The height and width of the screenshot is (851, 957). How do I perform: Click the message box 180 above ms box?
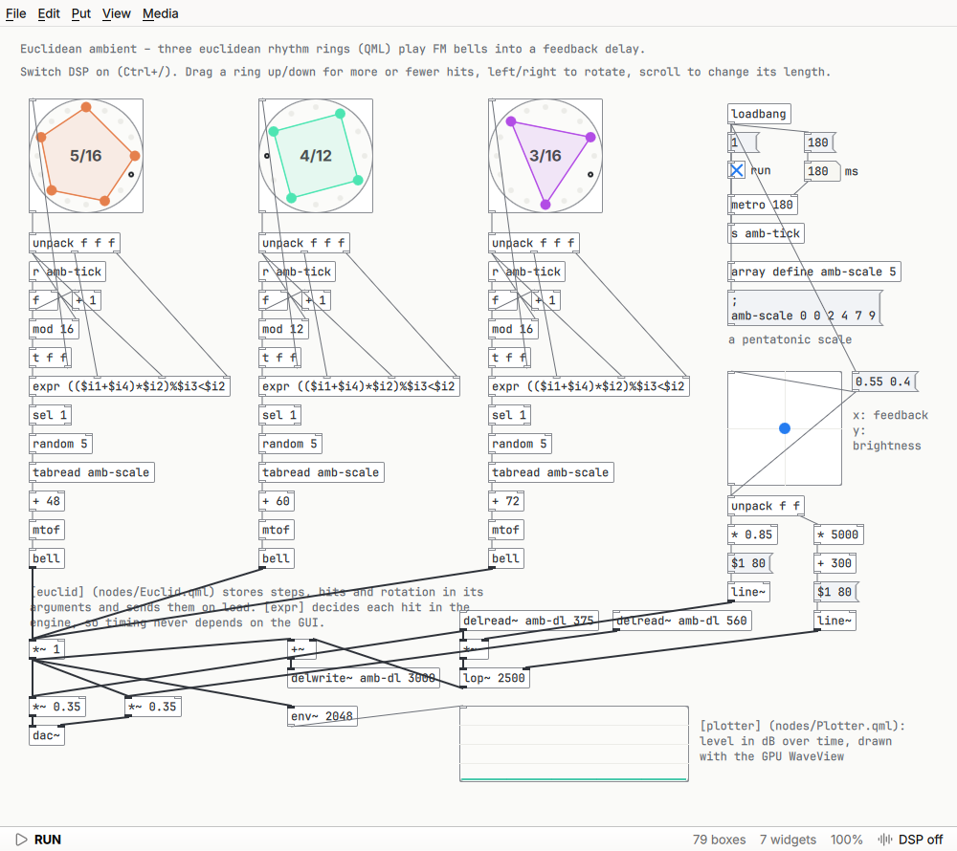820,142
